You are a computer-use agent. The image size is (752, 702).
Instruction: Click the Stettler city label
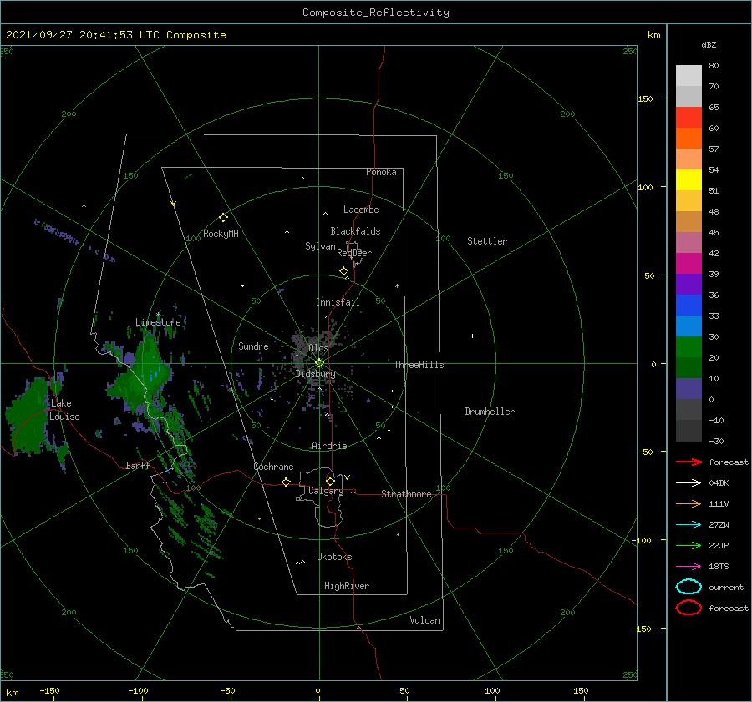pos(487,241)
